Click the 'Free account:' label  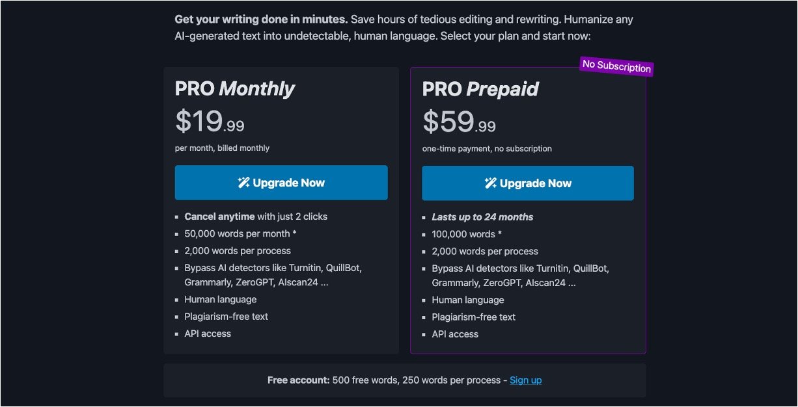(298, 380)
